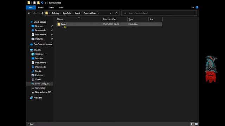Open Desktop under This PC
Screen dimensions: 225x126
click(39, 58)
